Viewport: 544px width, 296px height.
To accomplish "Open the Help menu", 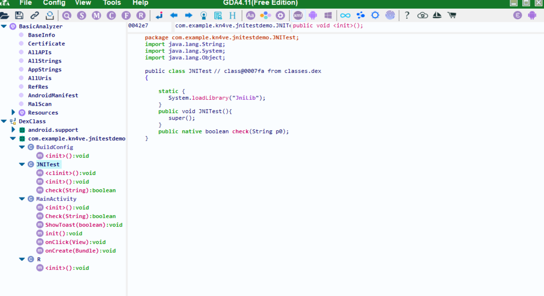I will pyautogui.click(x=140, y=3).
